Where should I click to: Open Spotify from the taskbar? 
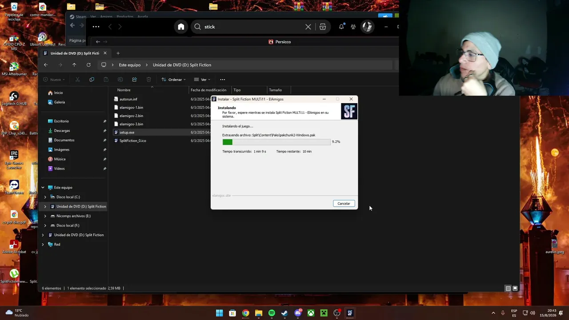pos(272,313)
